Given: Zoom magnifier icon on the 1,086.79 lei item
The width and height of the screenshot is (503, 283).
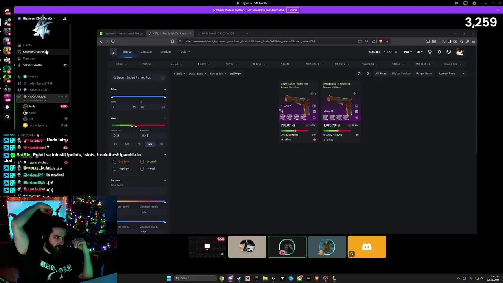Looking at the screenshot, I should (356, 118).
